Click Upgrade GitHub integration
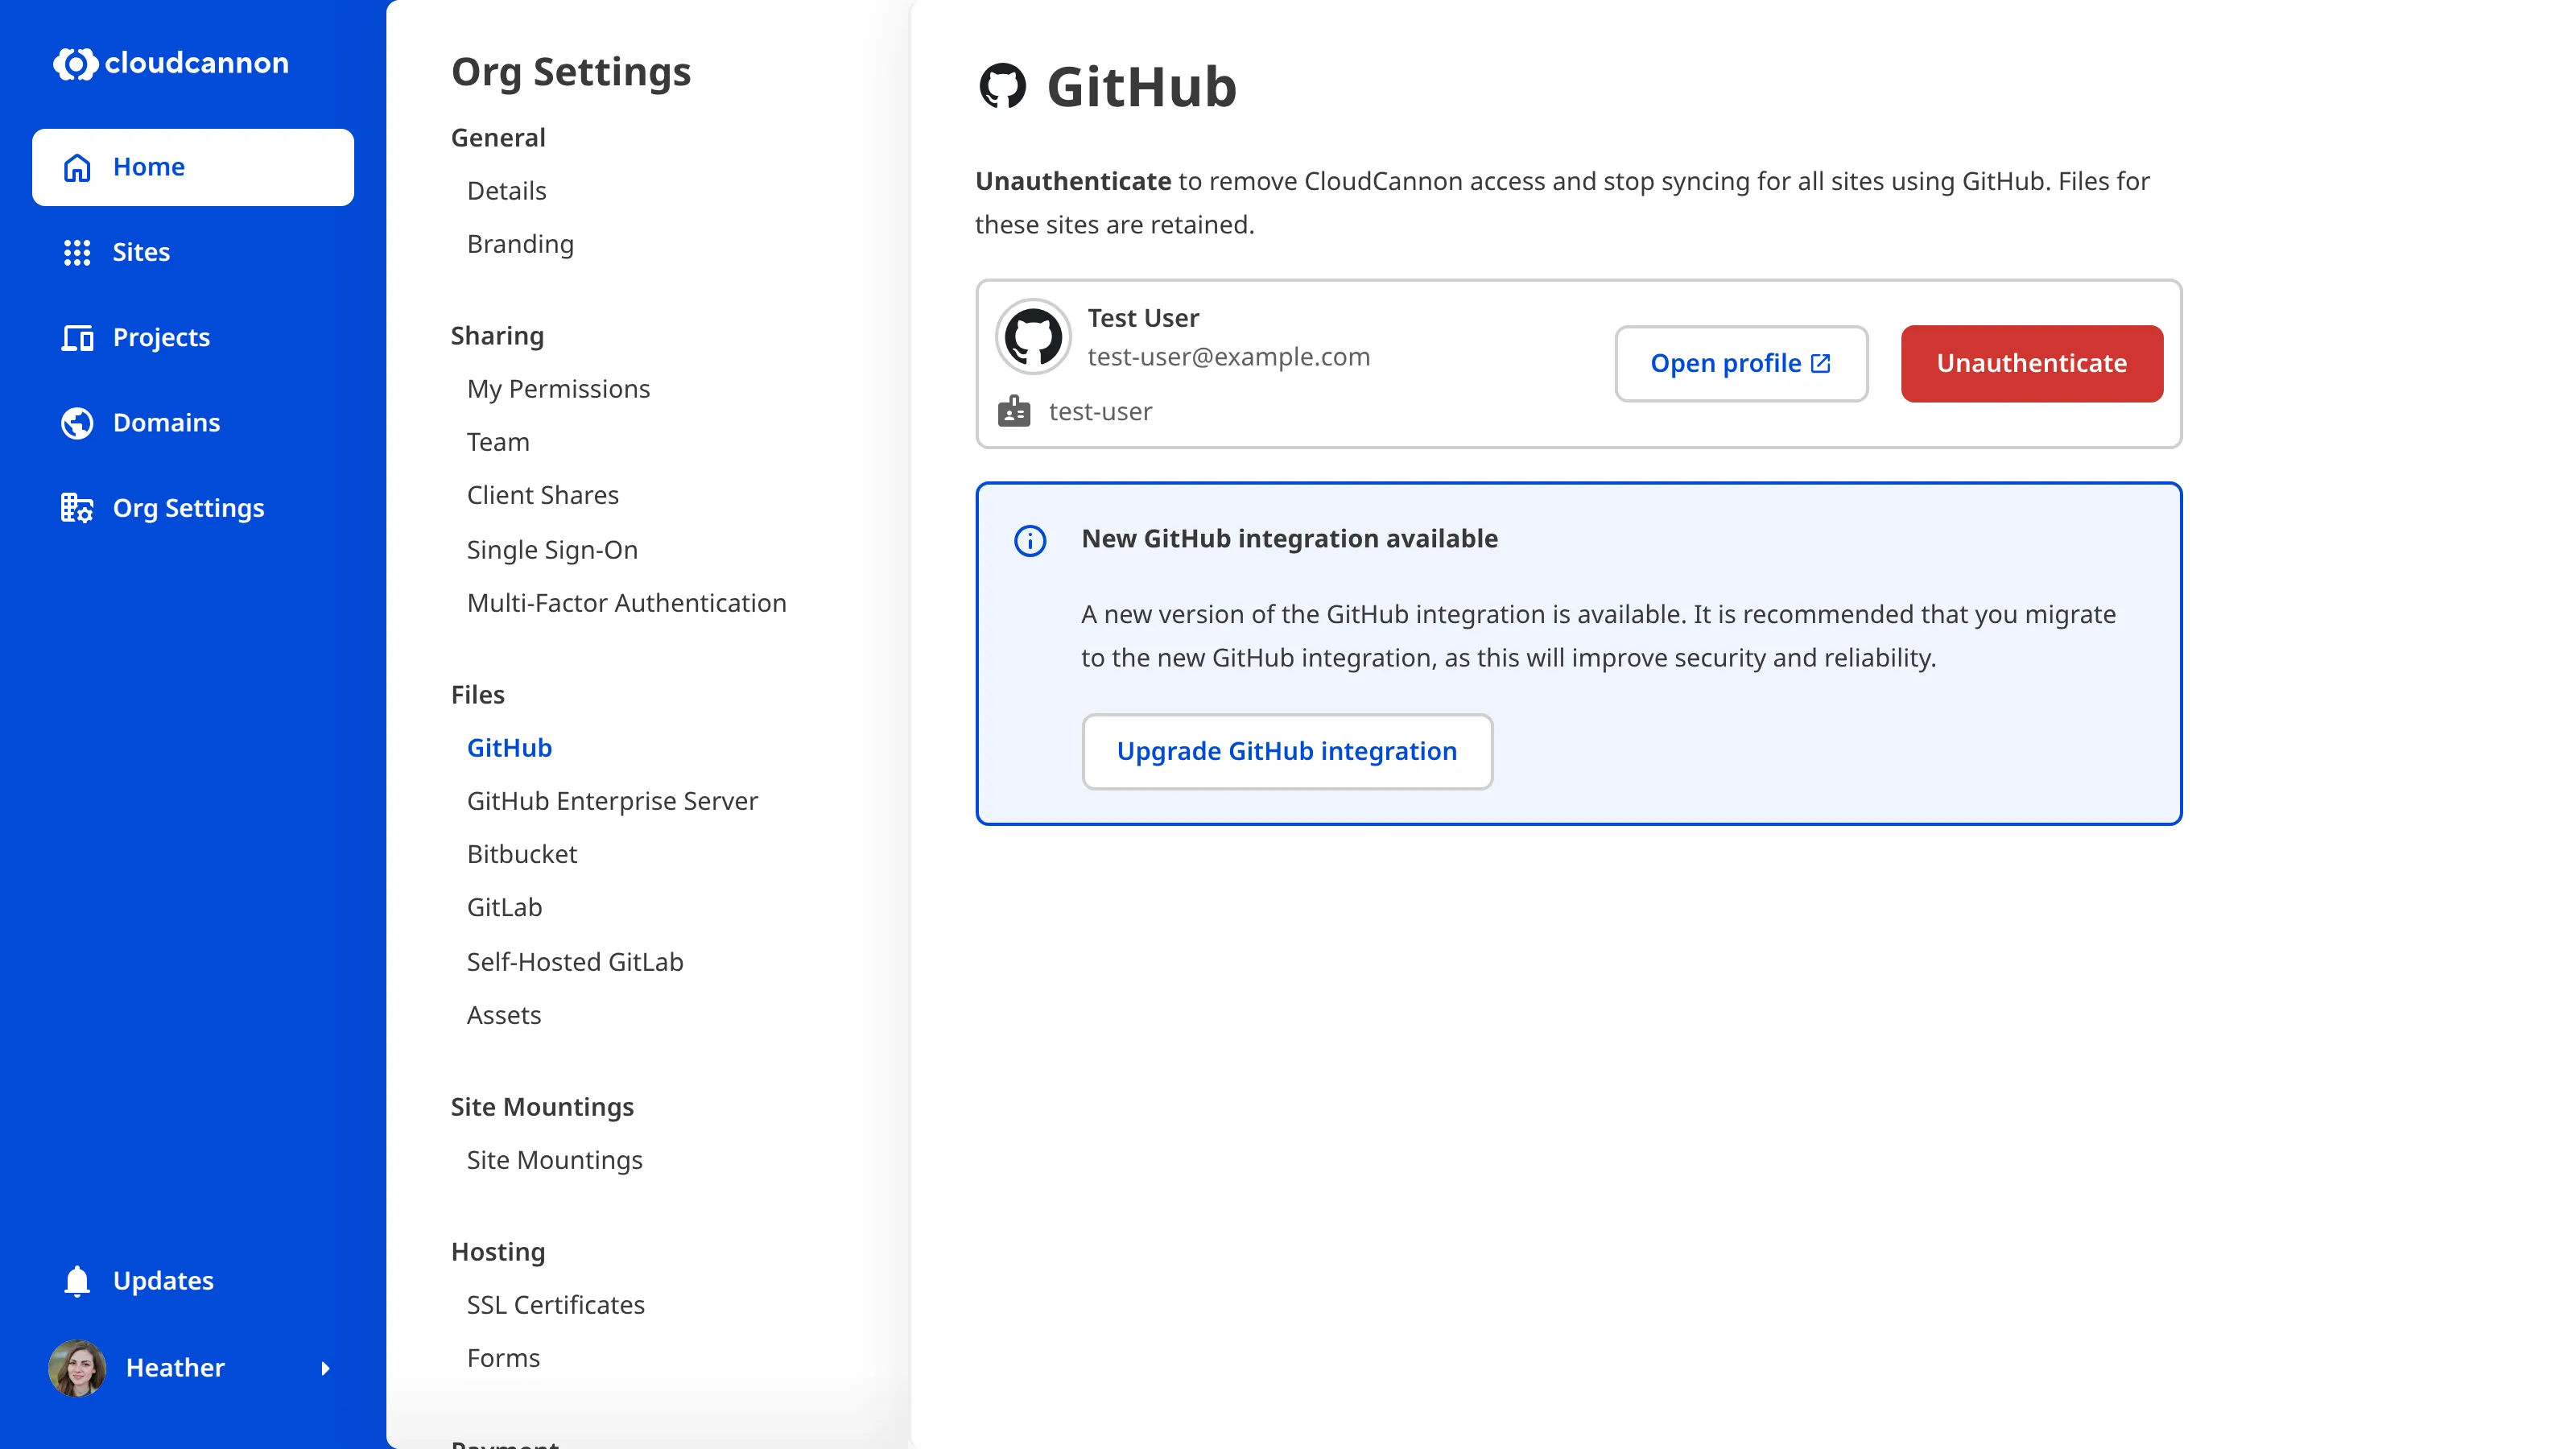Image resolution: width=2576 pixels, height=1449 pixels. click(x=1288, y=751)
